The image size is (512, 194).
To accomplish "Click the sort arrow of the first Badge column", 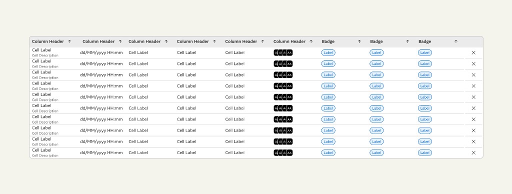I will [x=359, y=41].
